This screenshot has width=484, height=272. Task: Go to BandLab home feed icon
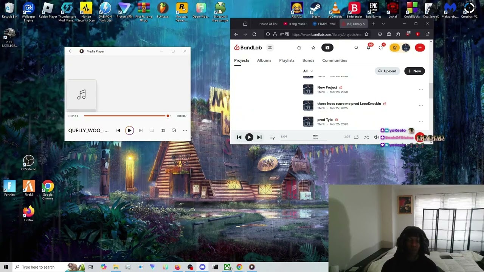(x=299, y=48)
